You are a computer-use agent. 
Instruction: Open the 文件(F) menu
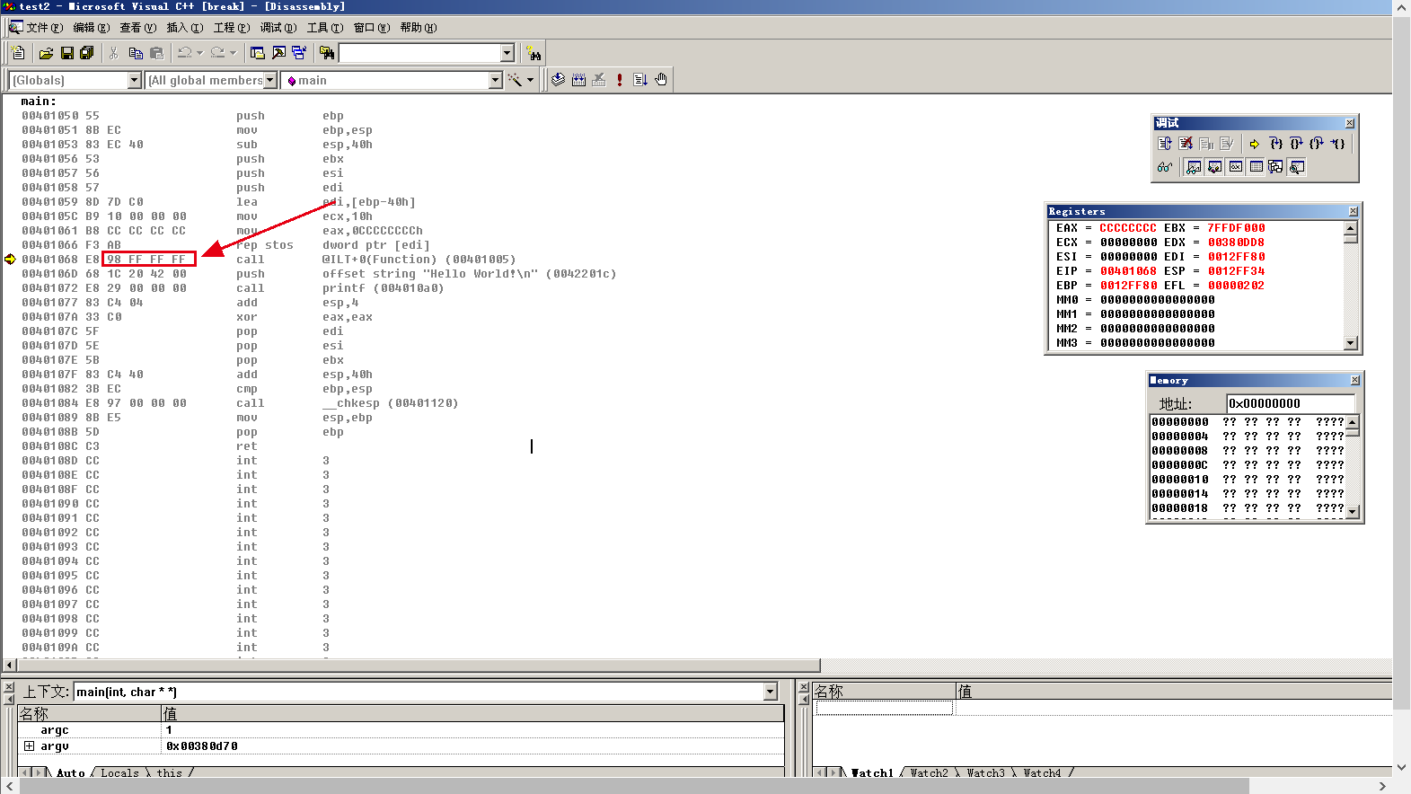(x=44, y=28)
